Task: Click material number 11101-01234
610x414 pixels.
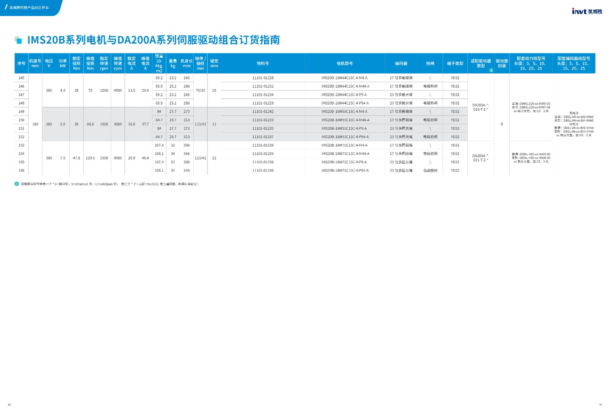Action: point(263,95)
